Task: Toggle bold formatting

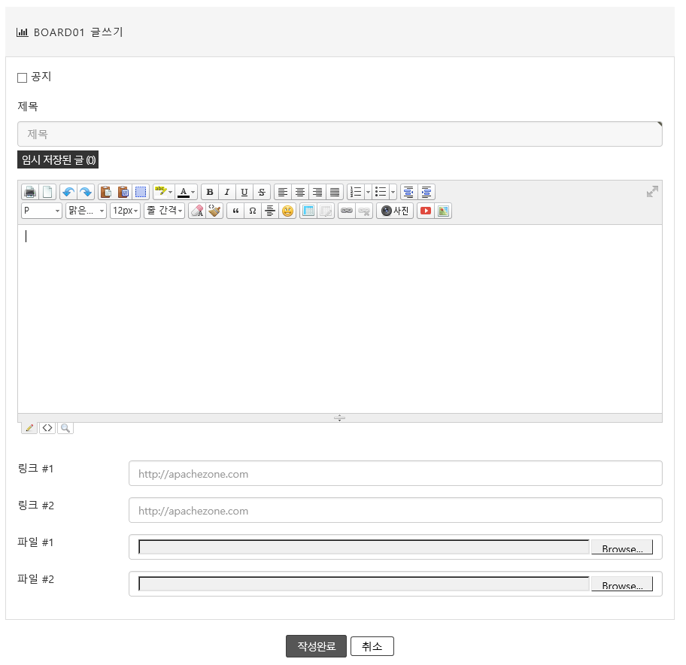Action: [x=210, y=192]
